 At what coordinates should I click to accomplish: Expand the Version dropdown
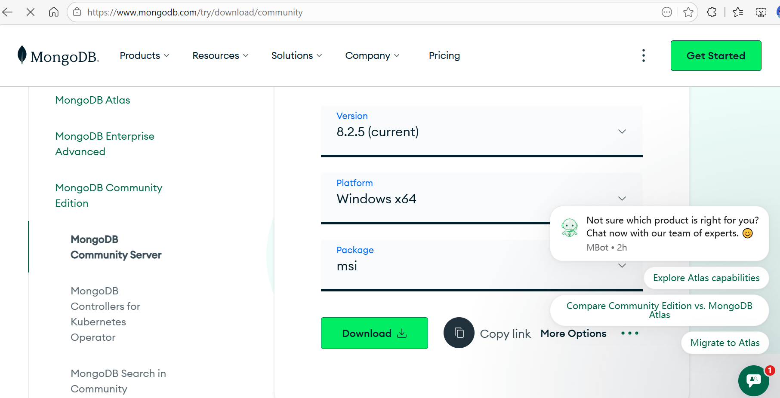482,131
